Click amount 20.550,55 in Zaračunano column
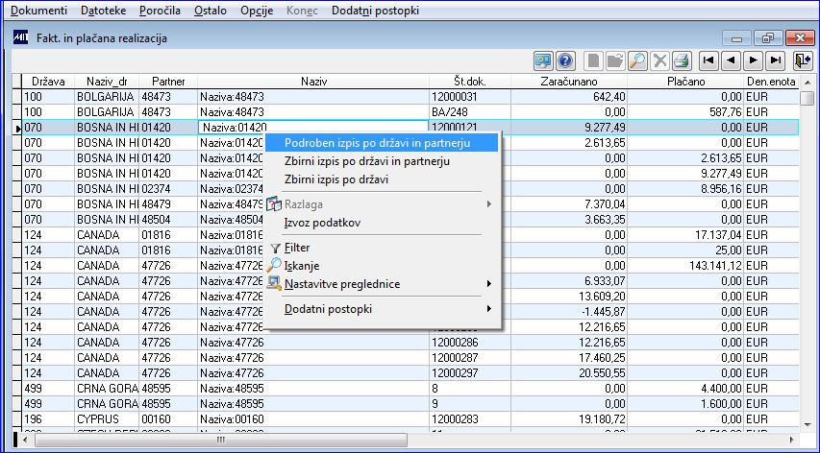 (569, 373)
